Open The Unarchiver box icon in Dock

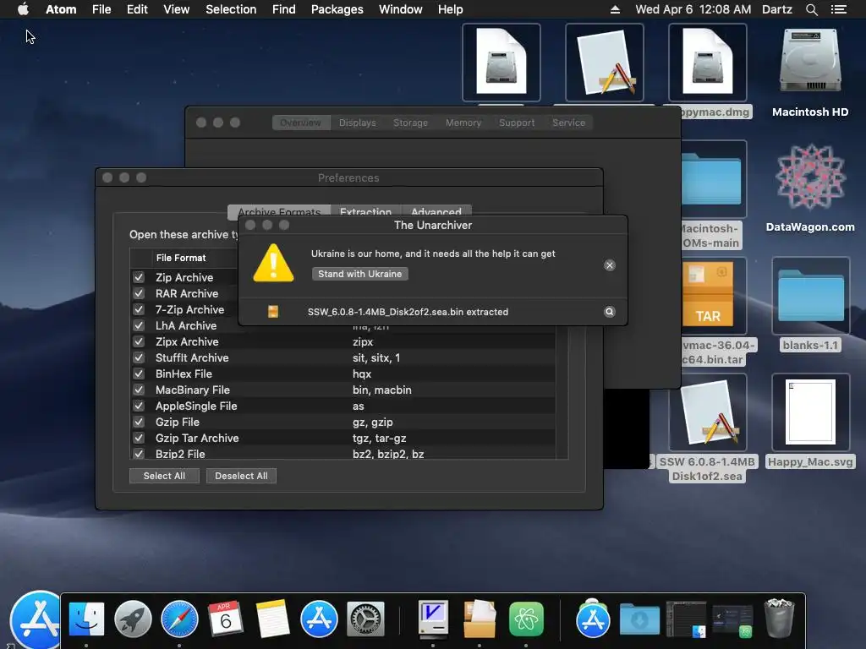[x=480, y=619]
